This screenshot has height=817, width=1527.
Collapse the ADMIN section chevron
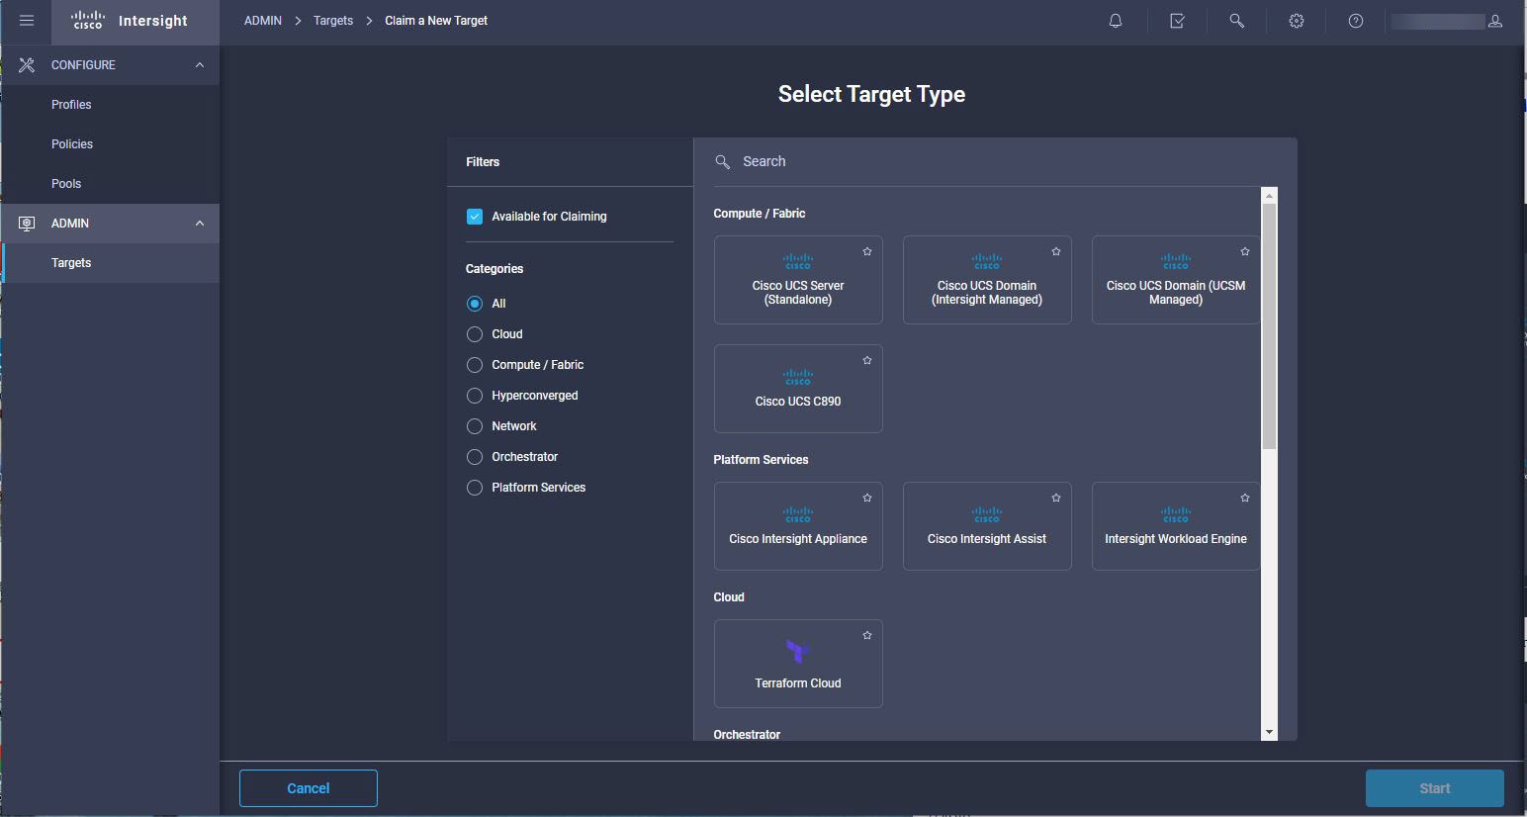(x=200, y=224)
